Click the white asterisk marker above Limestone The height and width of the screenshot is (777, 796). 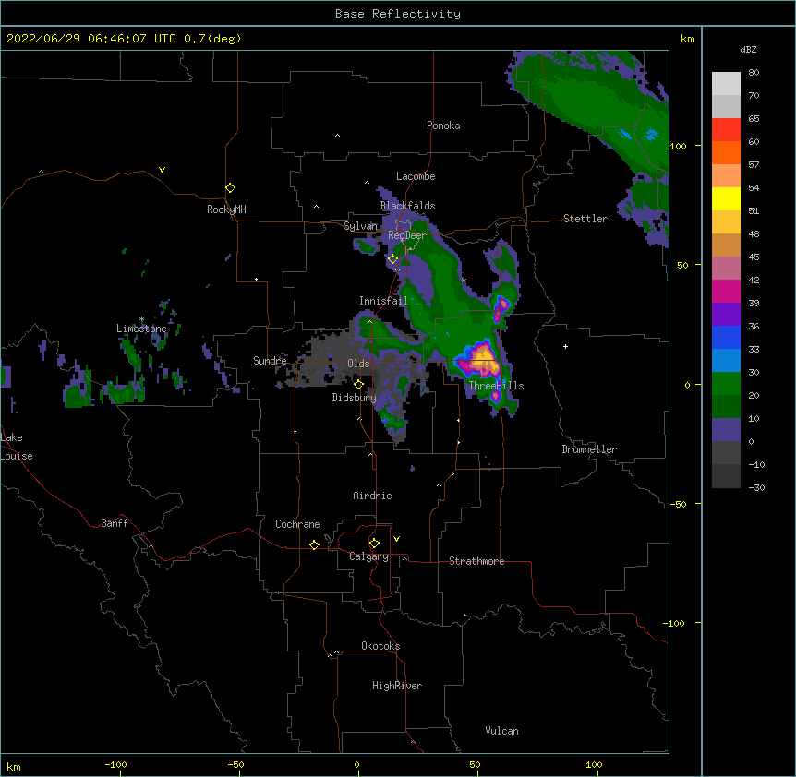point(141,319)
